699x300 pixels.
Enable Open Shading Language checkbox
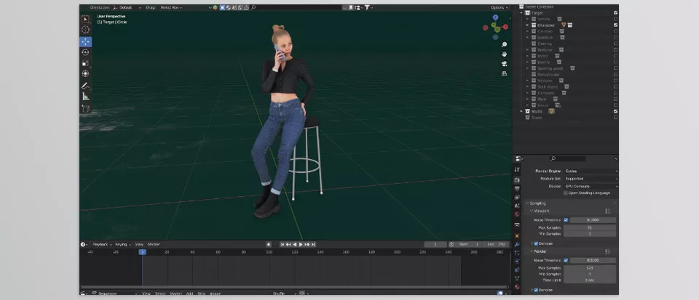pos(566,193)
